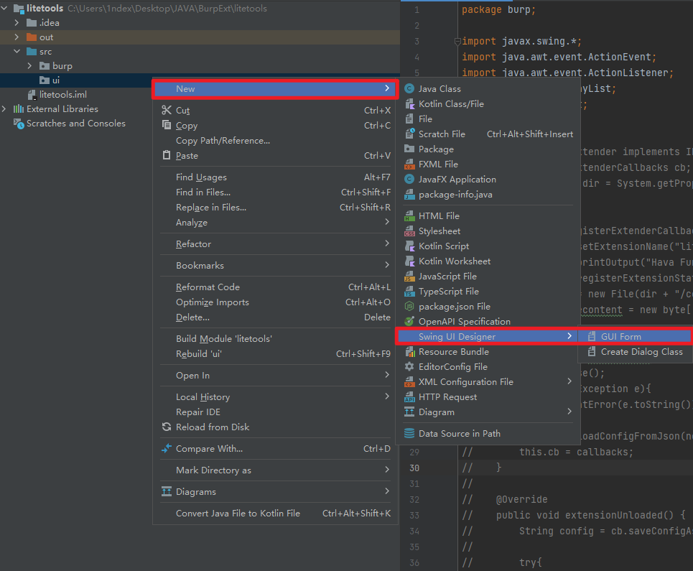Viewport: 693px width, 571px height.
Task: Click the Kotlin Class/File icon
Action: [x=410, y=104]
